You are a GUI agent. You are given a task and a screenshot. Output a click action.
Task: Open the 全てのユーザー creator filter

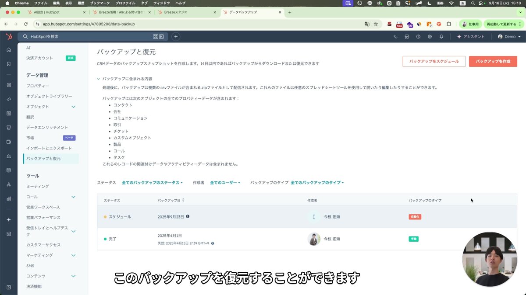pos(225,183)
